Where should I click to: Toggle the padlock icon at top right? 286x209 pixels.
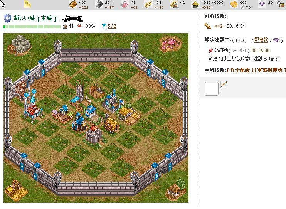tap(280, 4)
